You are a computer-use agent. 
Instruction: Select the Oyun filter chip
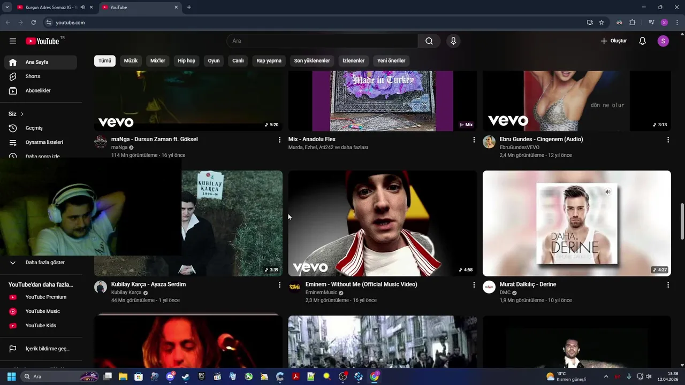[x=214, y=61]
